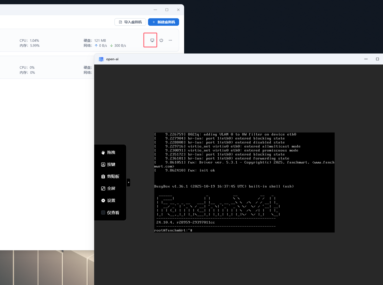Maximize the open-ai console window
Image resolution: width=383 pixels, height=285 pixels.
tap(377, 59)
